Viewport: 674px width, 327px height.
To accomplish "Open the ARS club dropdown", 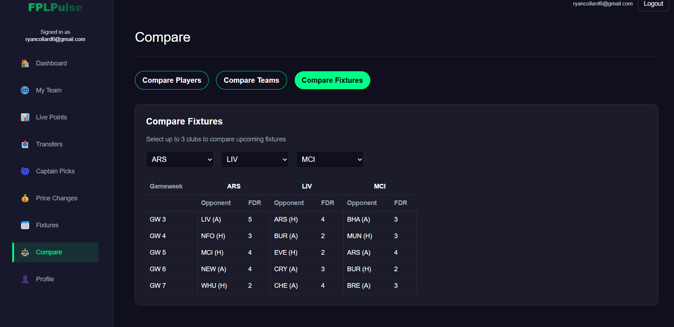I will point(180,159).
